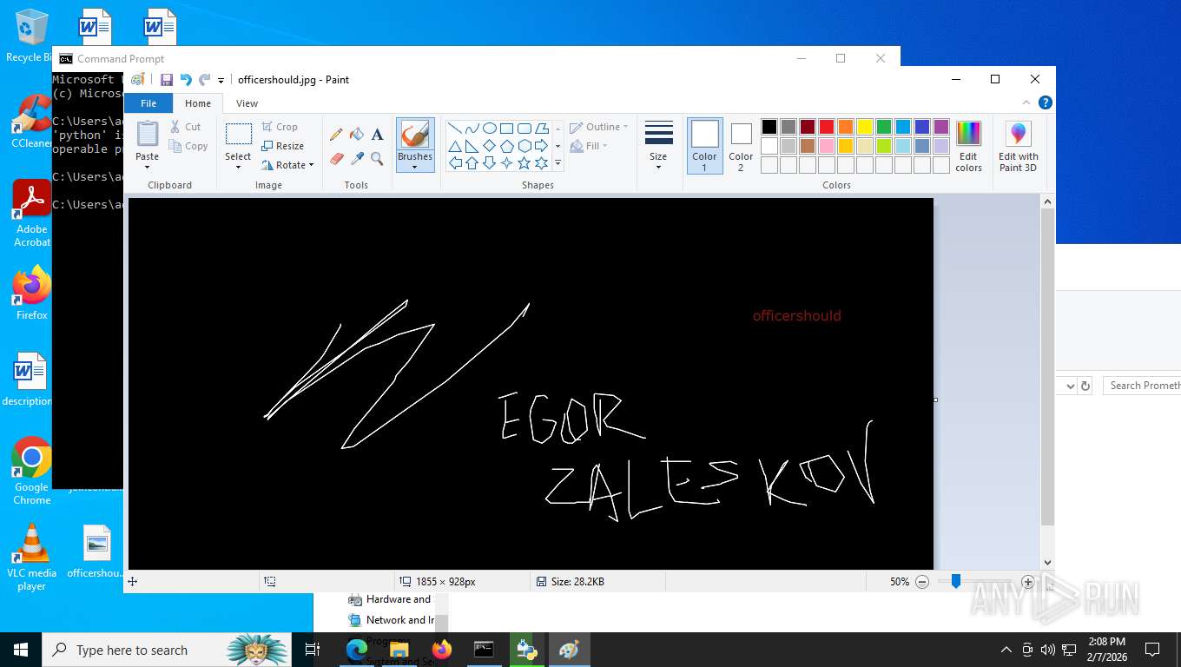The height and width of the screenshot is (667, 1181).
Task: Select the Color picker eyedropper tool
Action: (356, 158)
